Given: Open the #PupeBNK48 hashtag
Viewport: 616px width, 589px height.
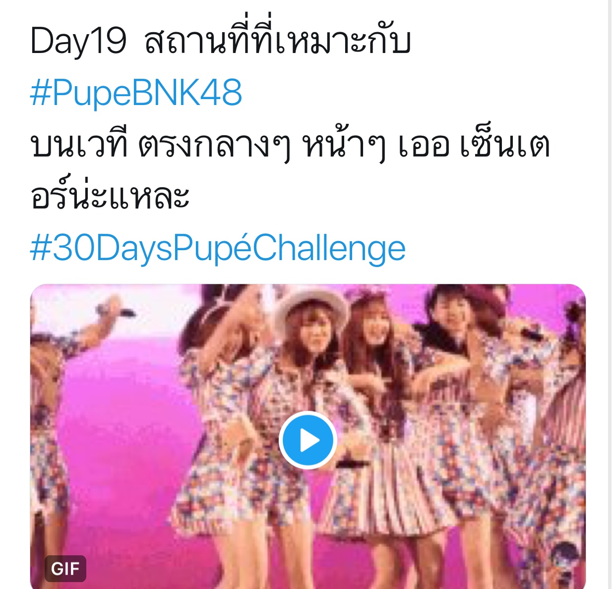Looking at the screenshot, I should click(x=136, y=93).
